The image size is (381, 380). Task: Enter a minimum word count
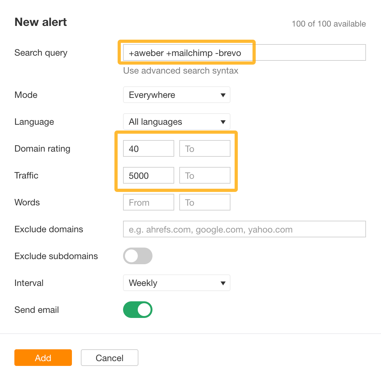tap(148, 202)
